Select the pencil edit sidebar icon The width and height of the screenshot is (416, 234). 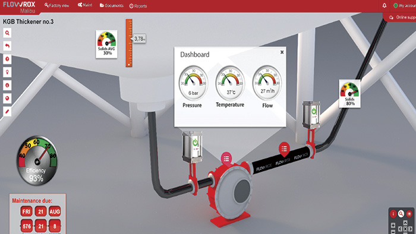(x=7, y=111)
